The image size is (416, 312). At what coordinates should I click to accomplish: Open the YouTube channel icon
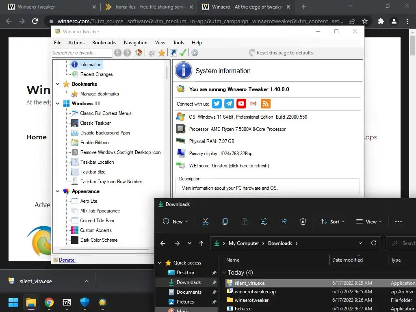pos(241,104)
